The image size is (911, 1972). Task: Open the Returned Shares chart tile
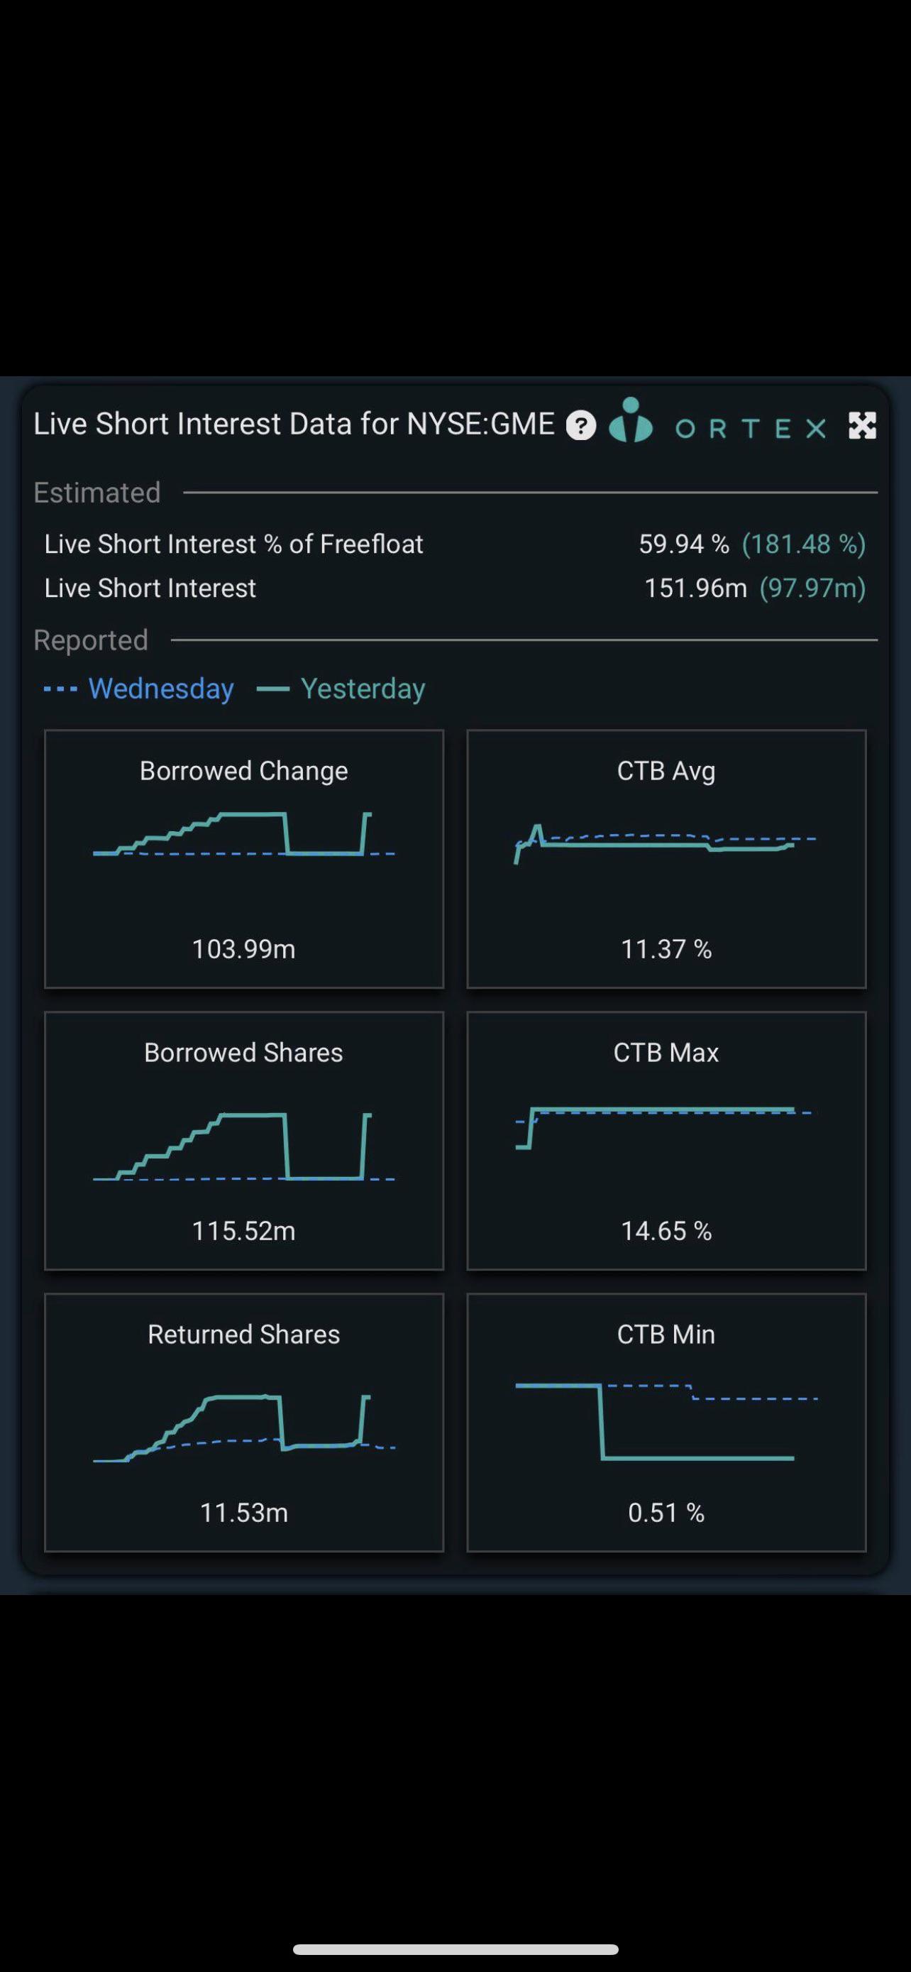(244, 1423)
